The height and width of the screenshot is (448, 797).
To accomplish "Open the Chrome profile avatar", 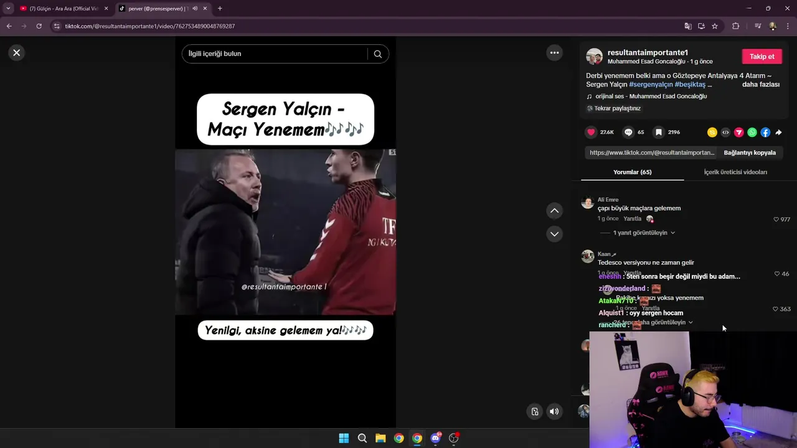I will pyautogui.click(x=773, y=26).
